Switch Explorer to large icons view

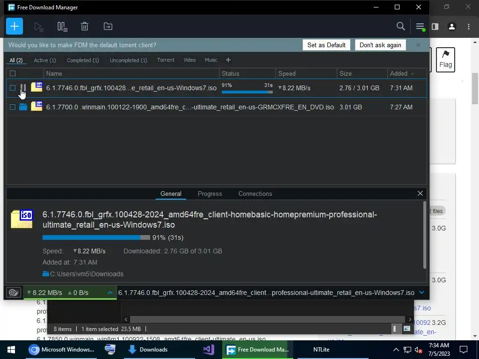click(407, 329)
